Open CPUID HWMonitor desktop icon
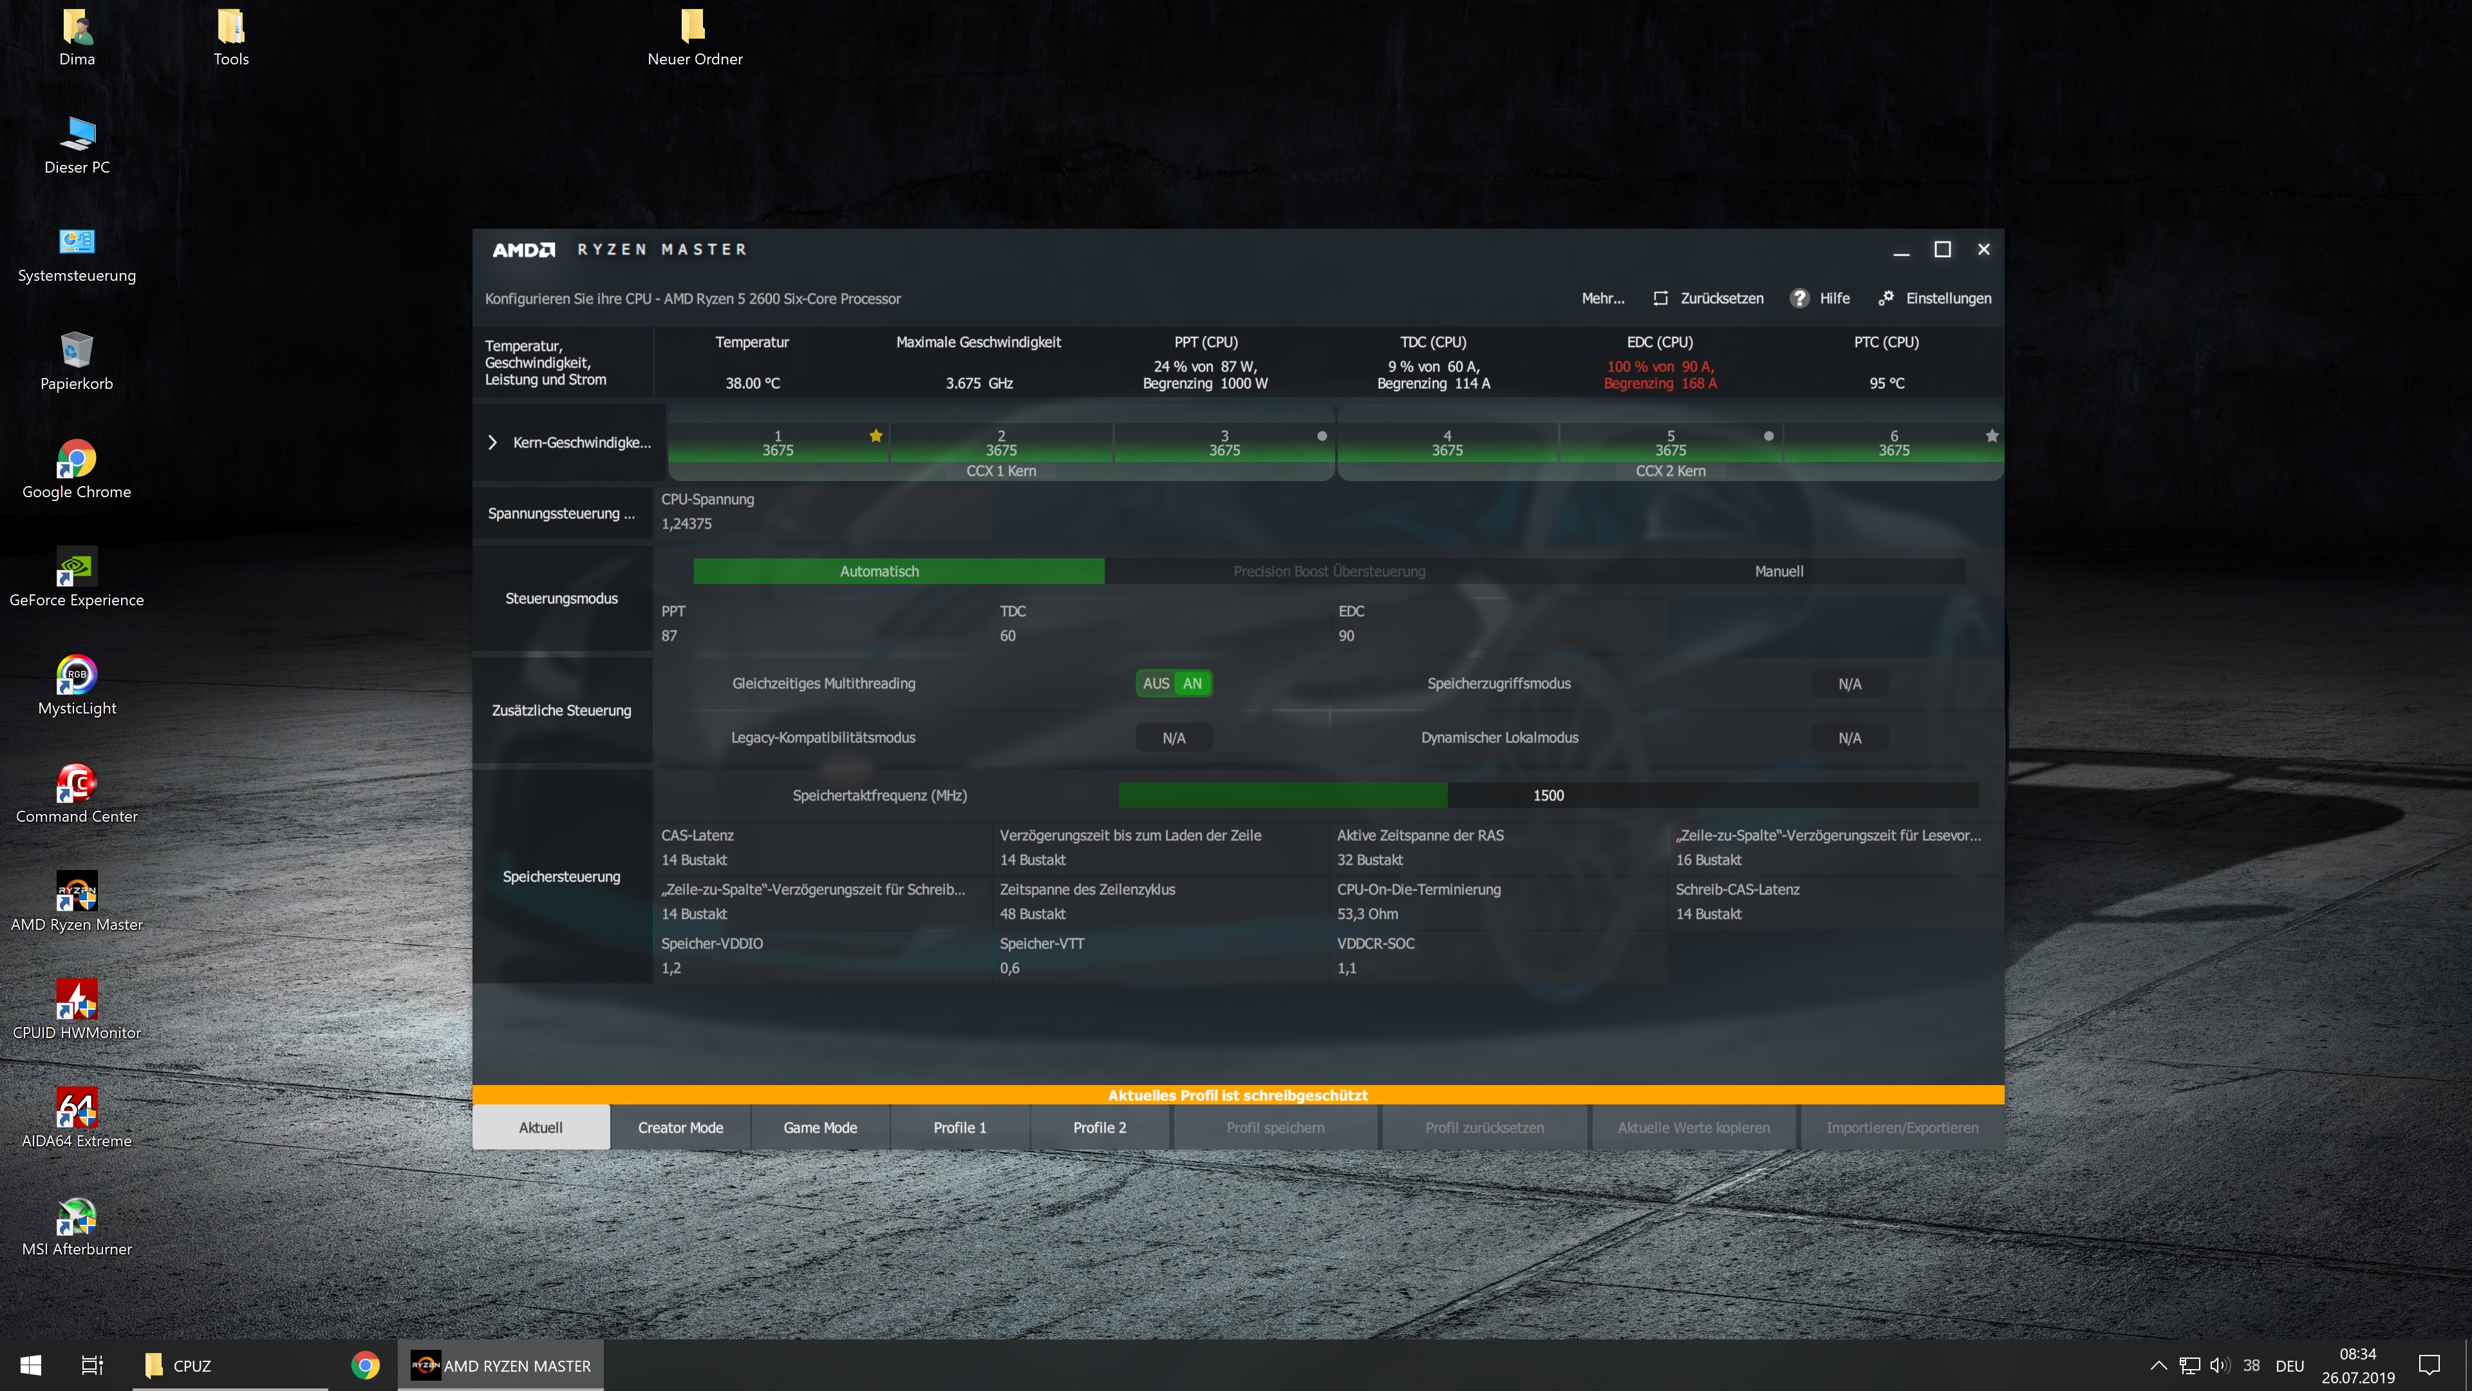The image size is (2472, 1391). [77, 1001]
